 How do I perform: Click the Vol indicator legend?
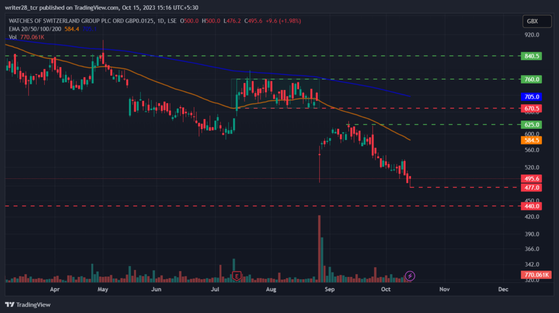(13, 37)
